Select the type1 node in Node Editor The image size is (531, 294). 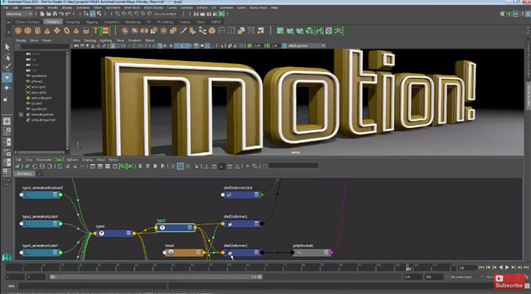click(114, 233)
